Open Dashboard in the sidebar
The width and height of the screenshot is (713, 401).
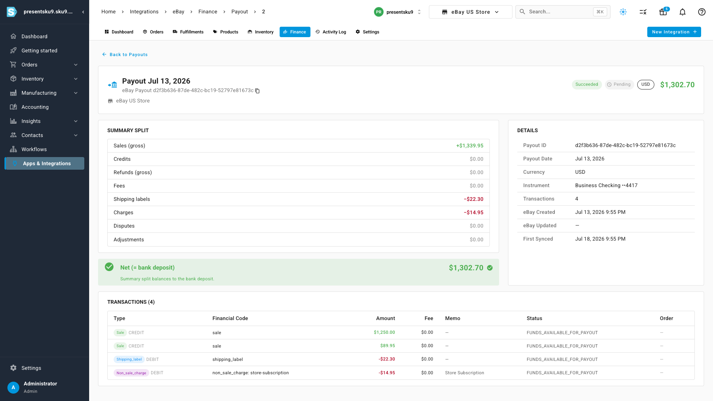coord(45,36)
